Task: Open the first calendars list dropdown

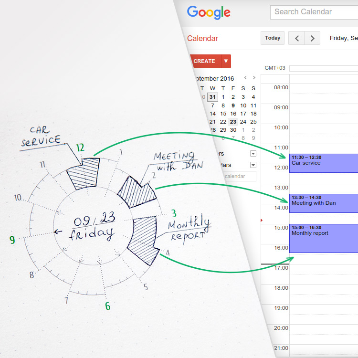Action: [253, 153]
